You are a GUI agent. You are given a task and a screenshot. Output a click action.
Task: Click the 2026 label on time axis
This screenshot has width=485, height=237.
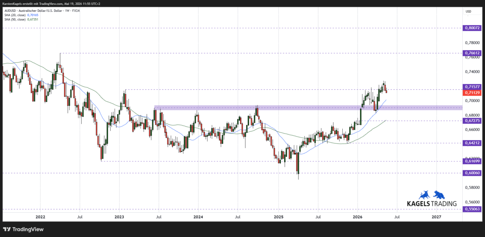pyautogui.click(x=357, y=217)
